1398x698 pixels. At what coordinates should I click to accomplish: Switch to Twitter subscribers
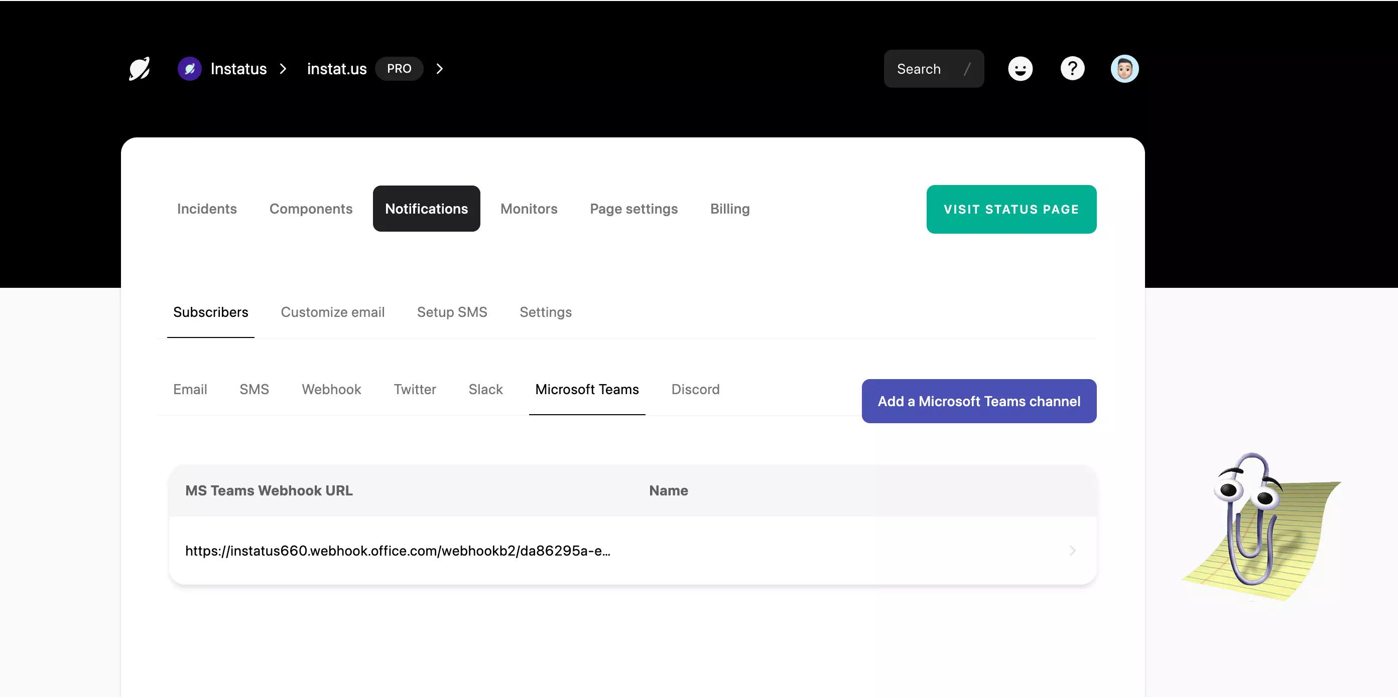coord(415,389)
